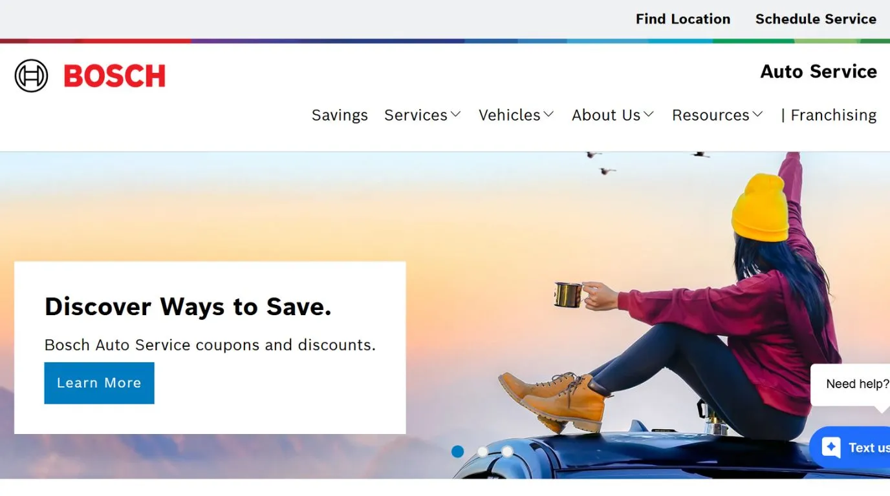890x496 pixels.
Task: Expand the Vehicles dropdown menu
Action: [516, 115]
